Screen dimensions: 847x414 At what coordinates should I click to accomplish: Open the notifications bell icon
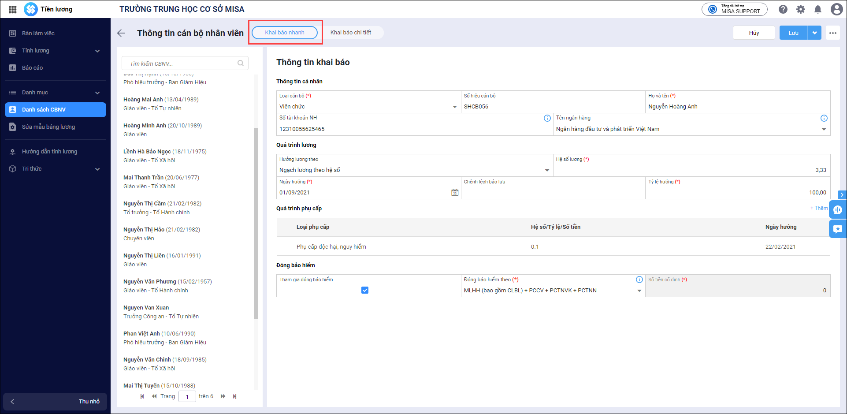[x=818, y=9]
